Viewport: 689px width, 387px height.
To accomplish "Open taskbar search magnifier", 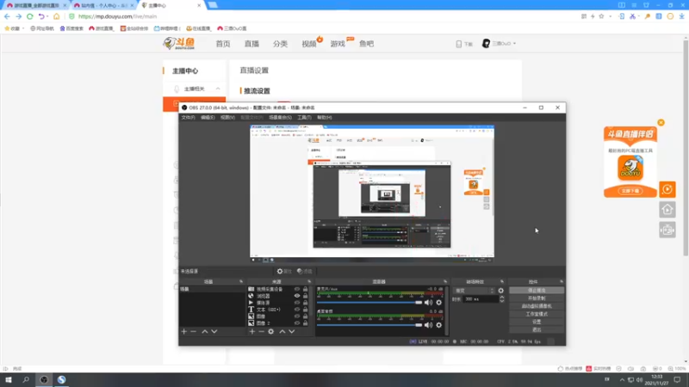I will [26, 379].
